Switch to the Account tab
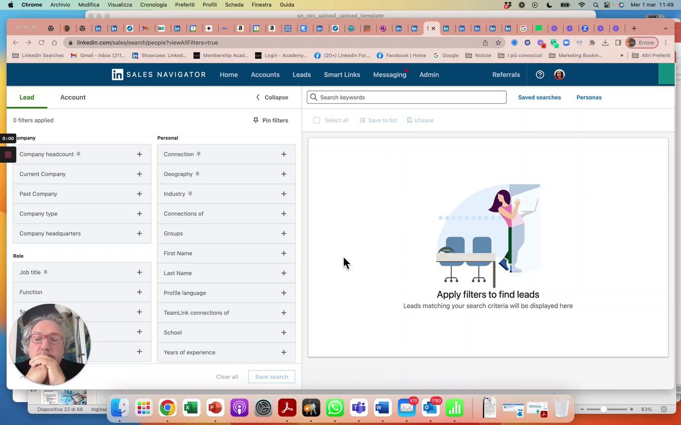The width and height of the screenshot is (681, 425). click(73, 97)
